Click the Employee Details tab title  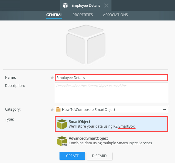click(86, 6)
